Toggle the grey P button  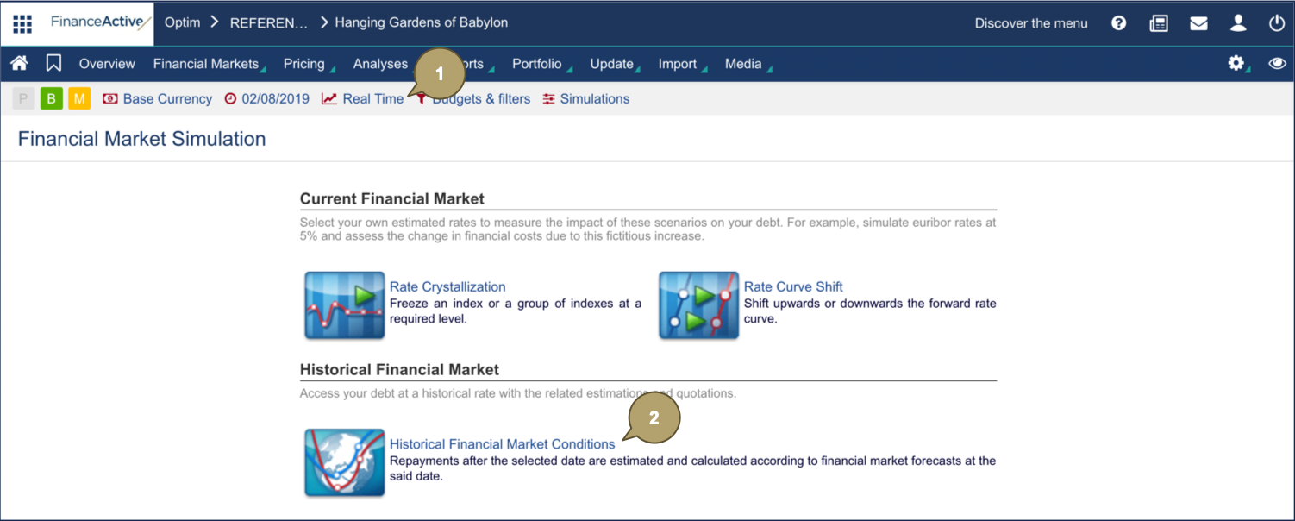(x=23, y=98)
